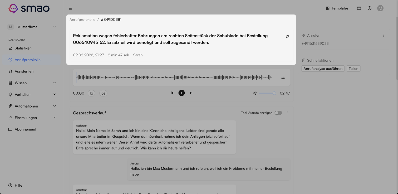Click the duration text 2 min 47 sek
The image size is (398, 194).
click(x=119, y=55)
